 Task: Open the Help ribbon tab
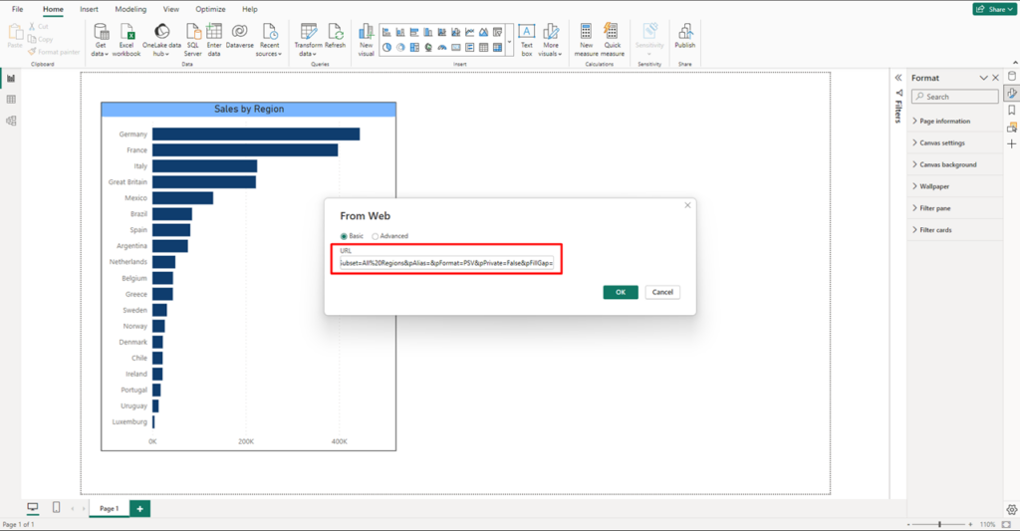(250, 9)
